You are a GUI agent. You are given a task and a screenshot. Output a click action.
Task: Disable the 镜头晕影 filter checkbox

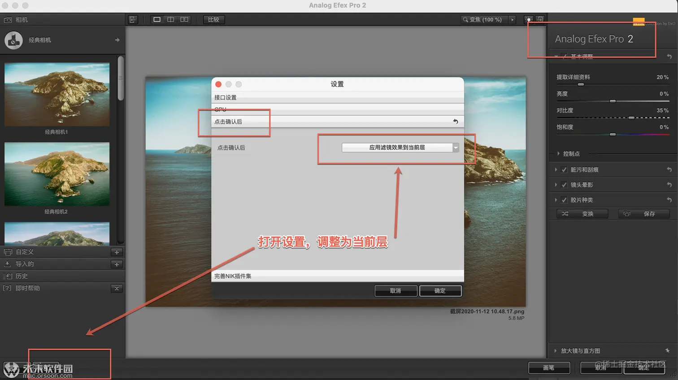564,185
